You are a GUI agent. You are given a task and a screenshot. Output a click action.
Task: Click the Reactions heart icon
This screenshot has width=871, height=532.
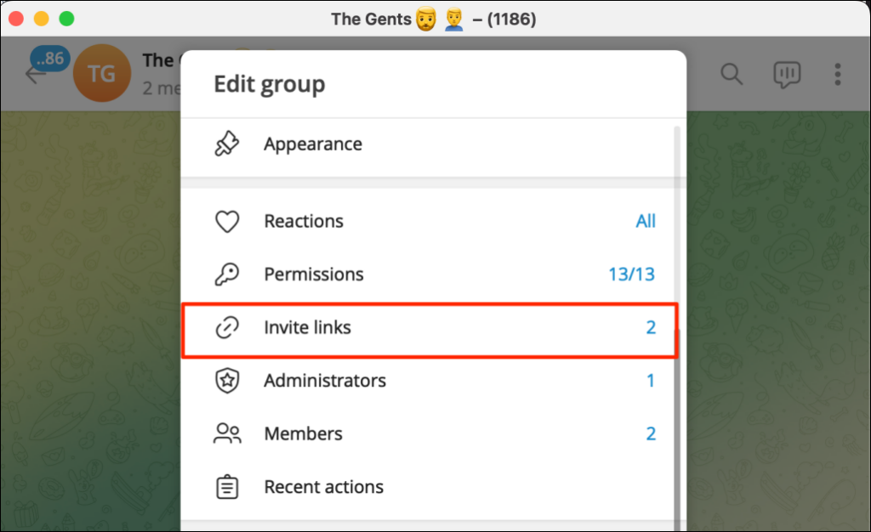coord(226,222)
